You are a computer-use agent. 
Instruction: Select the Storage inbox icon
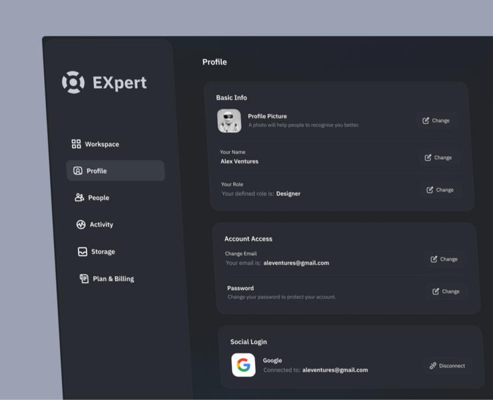click(x=83, y=252)
